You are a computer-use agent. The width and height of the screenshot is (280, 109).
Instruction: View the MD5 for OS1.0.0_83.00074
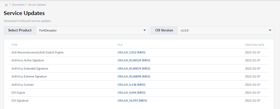pyautogui.click(x=146, y=69)
